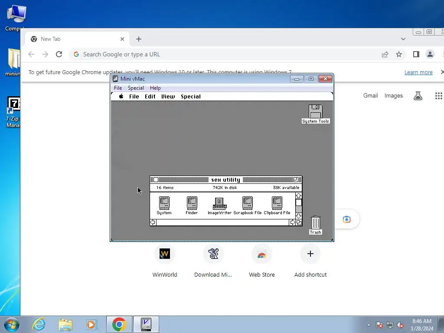Click Add shortcut button
Screen dimensions: 444x333
(x=310, y=261)
